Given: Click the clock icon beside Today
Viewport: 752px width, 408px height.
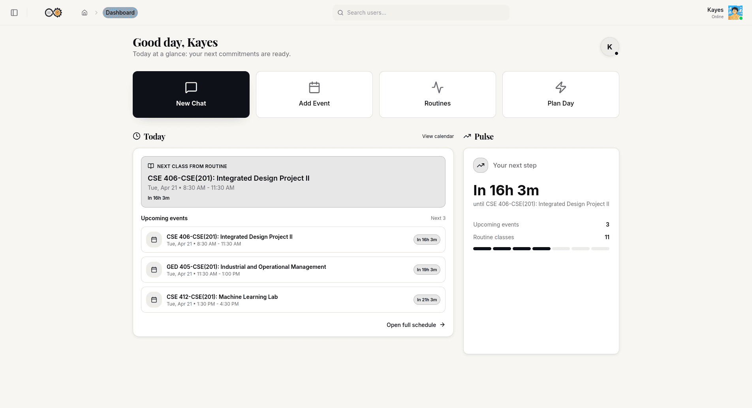Looking at the screenshot, I should pos(137,136).
